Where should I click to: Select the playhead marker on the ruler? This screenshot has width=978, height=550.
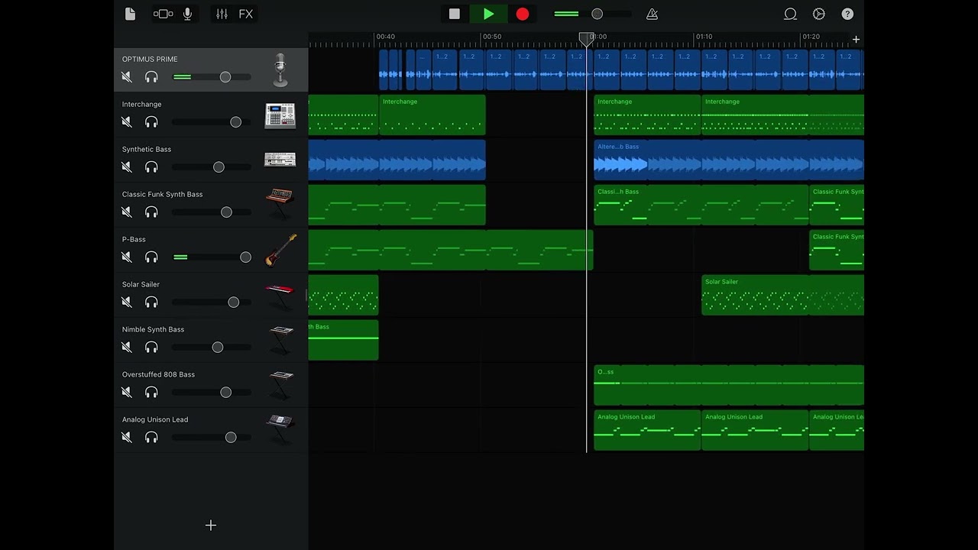(x=586, y=38)
